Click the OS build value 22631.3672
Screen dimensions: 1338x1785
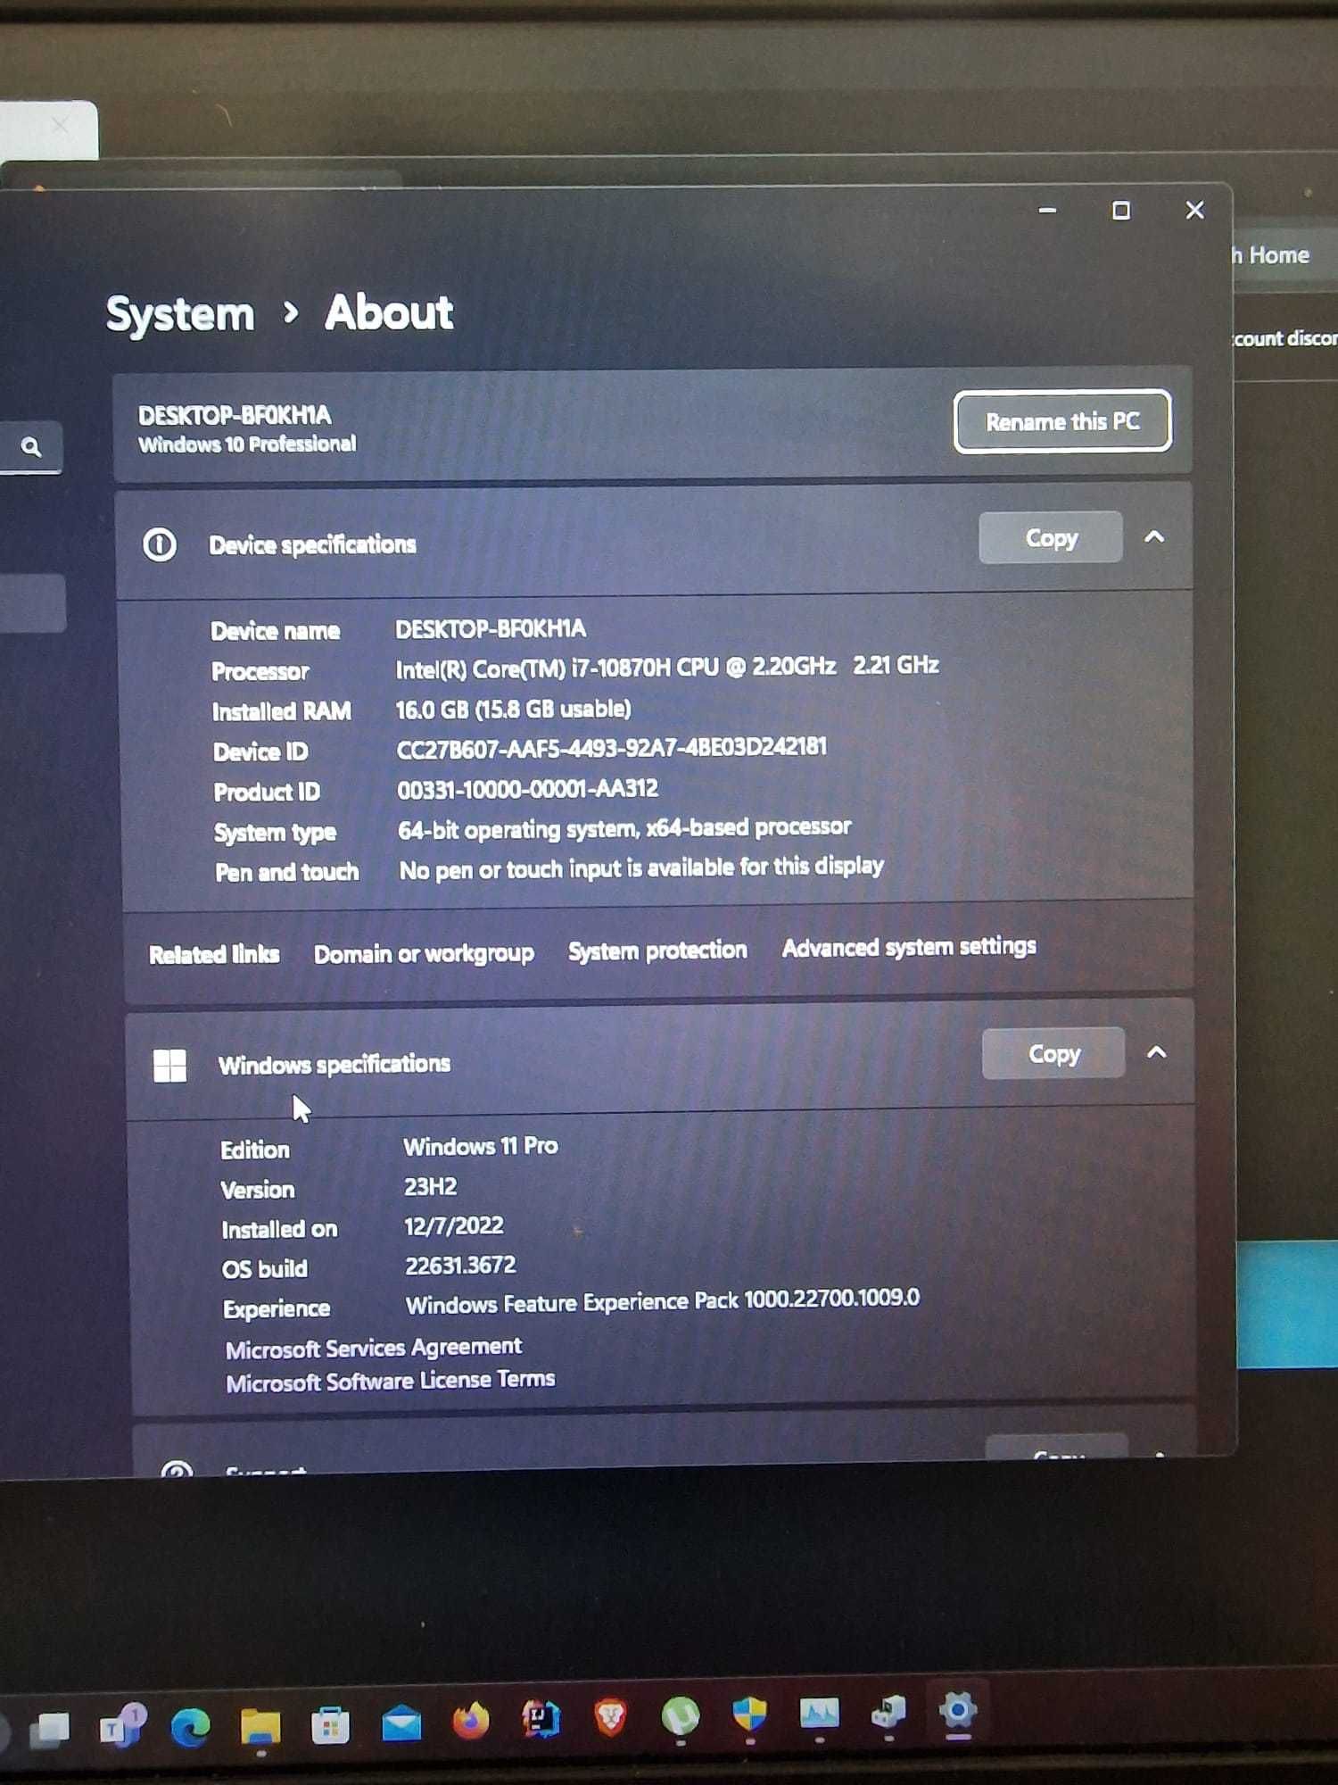coord(460,1266)
